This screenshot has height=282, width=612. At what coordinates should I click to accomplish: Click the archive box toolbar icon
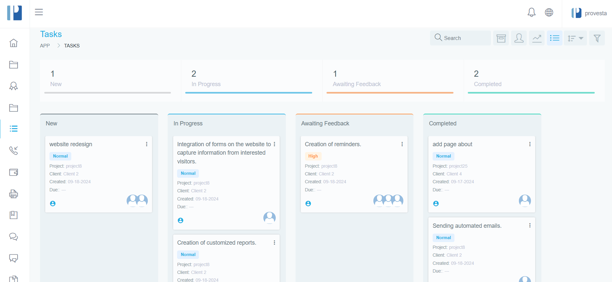point(501,38)
